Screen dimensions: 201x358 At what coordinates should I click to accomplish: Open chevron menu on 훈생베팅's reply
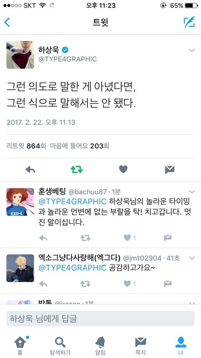pyautogui.click(x=192, y=192)
